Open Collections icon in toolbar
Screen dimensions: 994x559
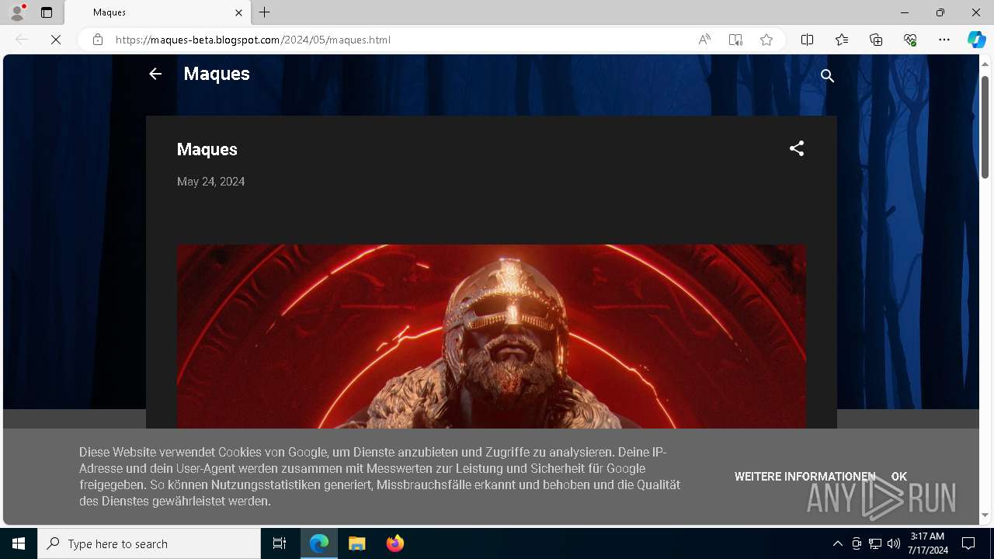tap(876, 40)
